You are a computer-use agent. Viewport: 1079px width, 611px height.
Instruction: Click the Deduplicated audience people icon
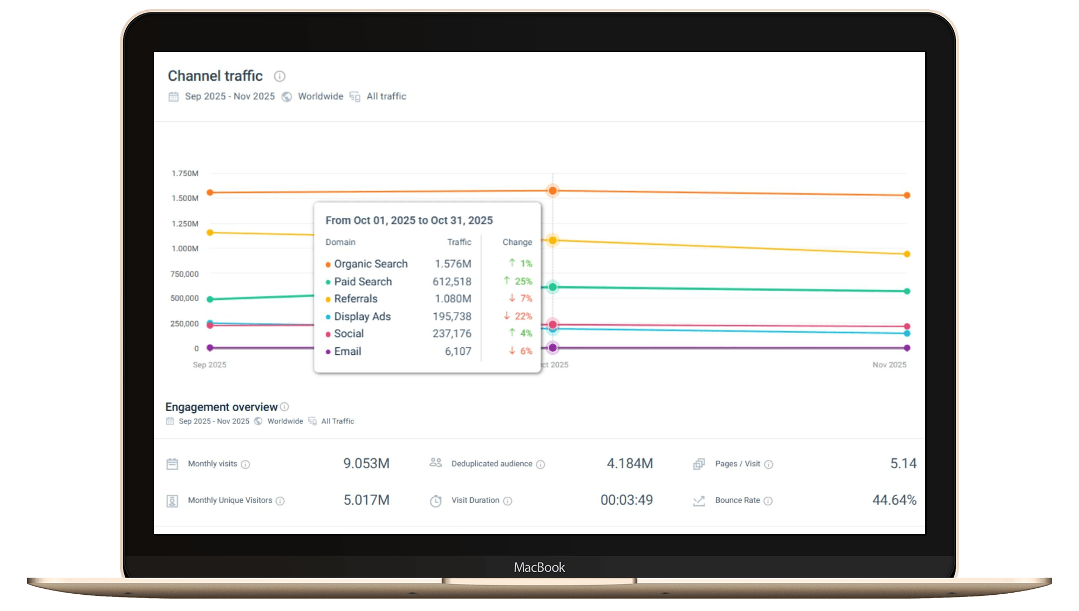pos(435,463)
